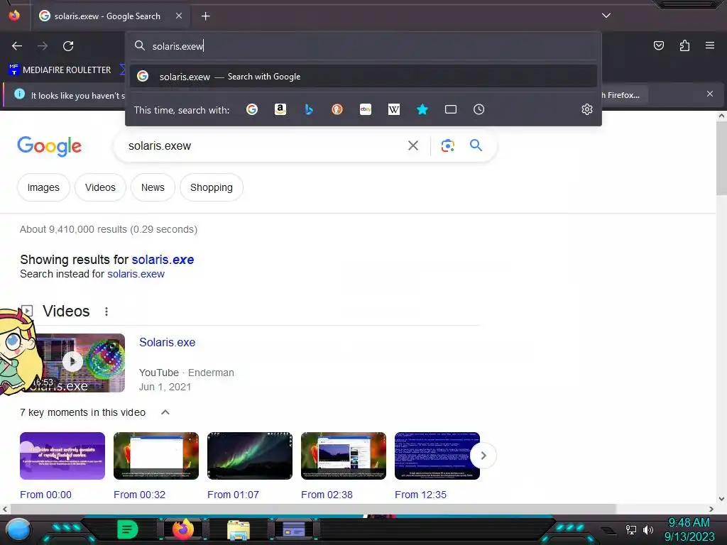Open the taskbar clock showing 9:48 AM
Screen dimensions: 727x545
coord(689,529)
